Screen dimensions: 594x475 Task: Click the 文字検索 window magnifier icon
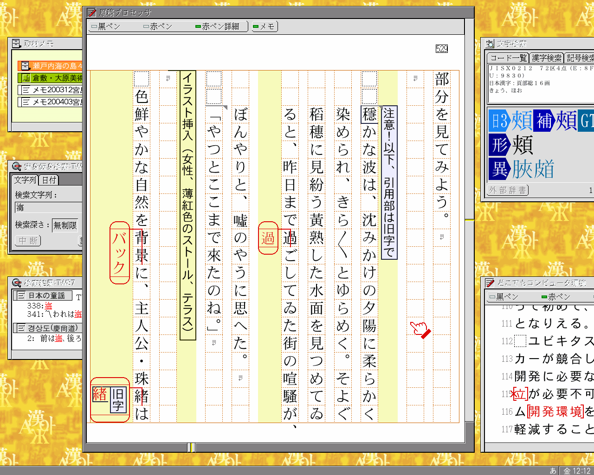(490, 44)
